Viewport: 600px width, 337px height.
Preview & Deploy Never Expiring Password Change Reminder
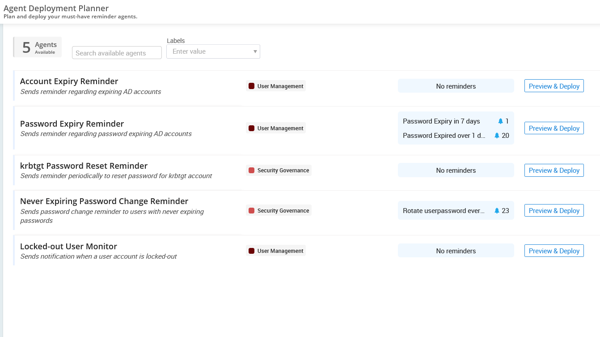(554, 211)
